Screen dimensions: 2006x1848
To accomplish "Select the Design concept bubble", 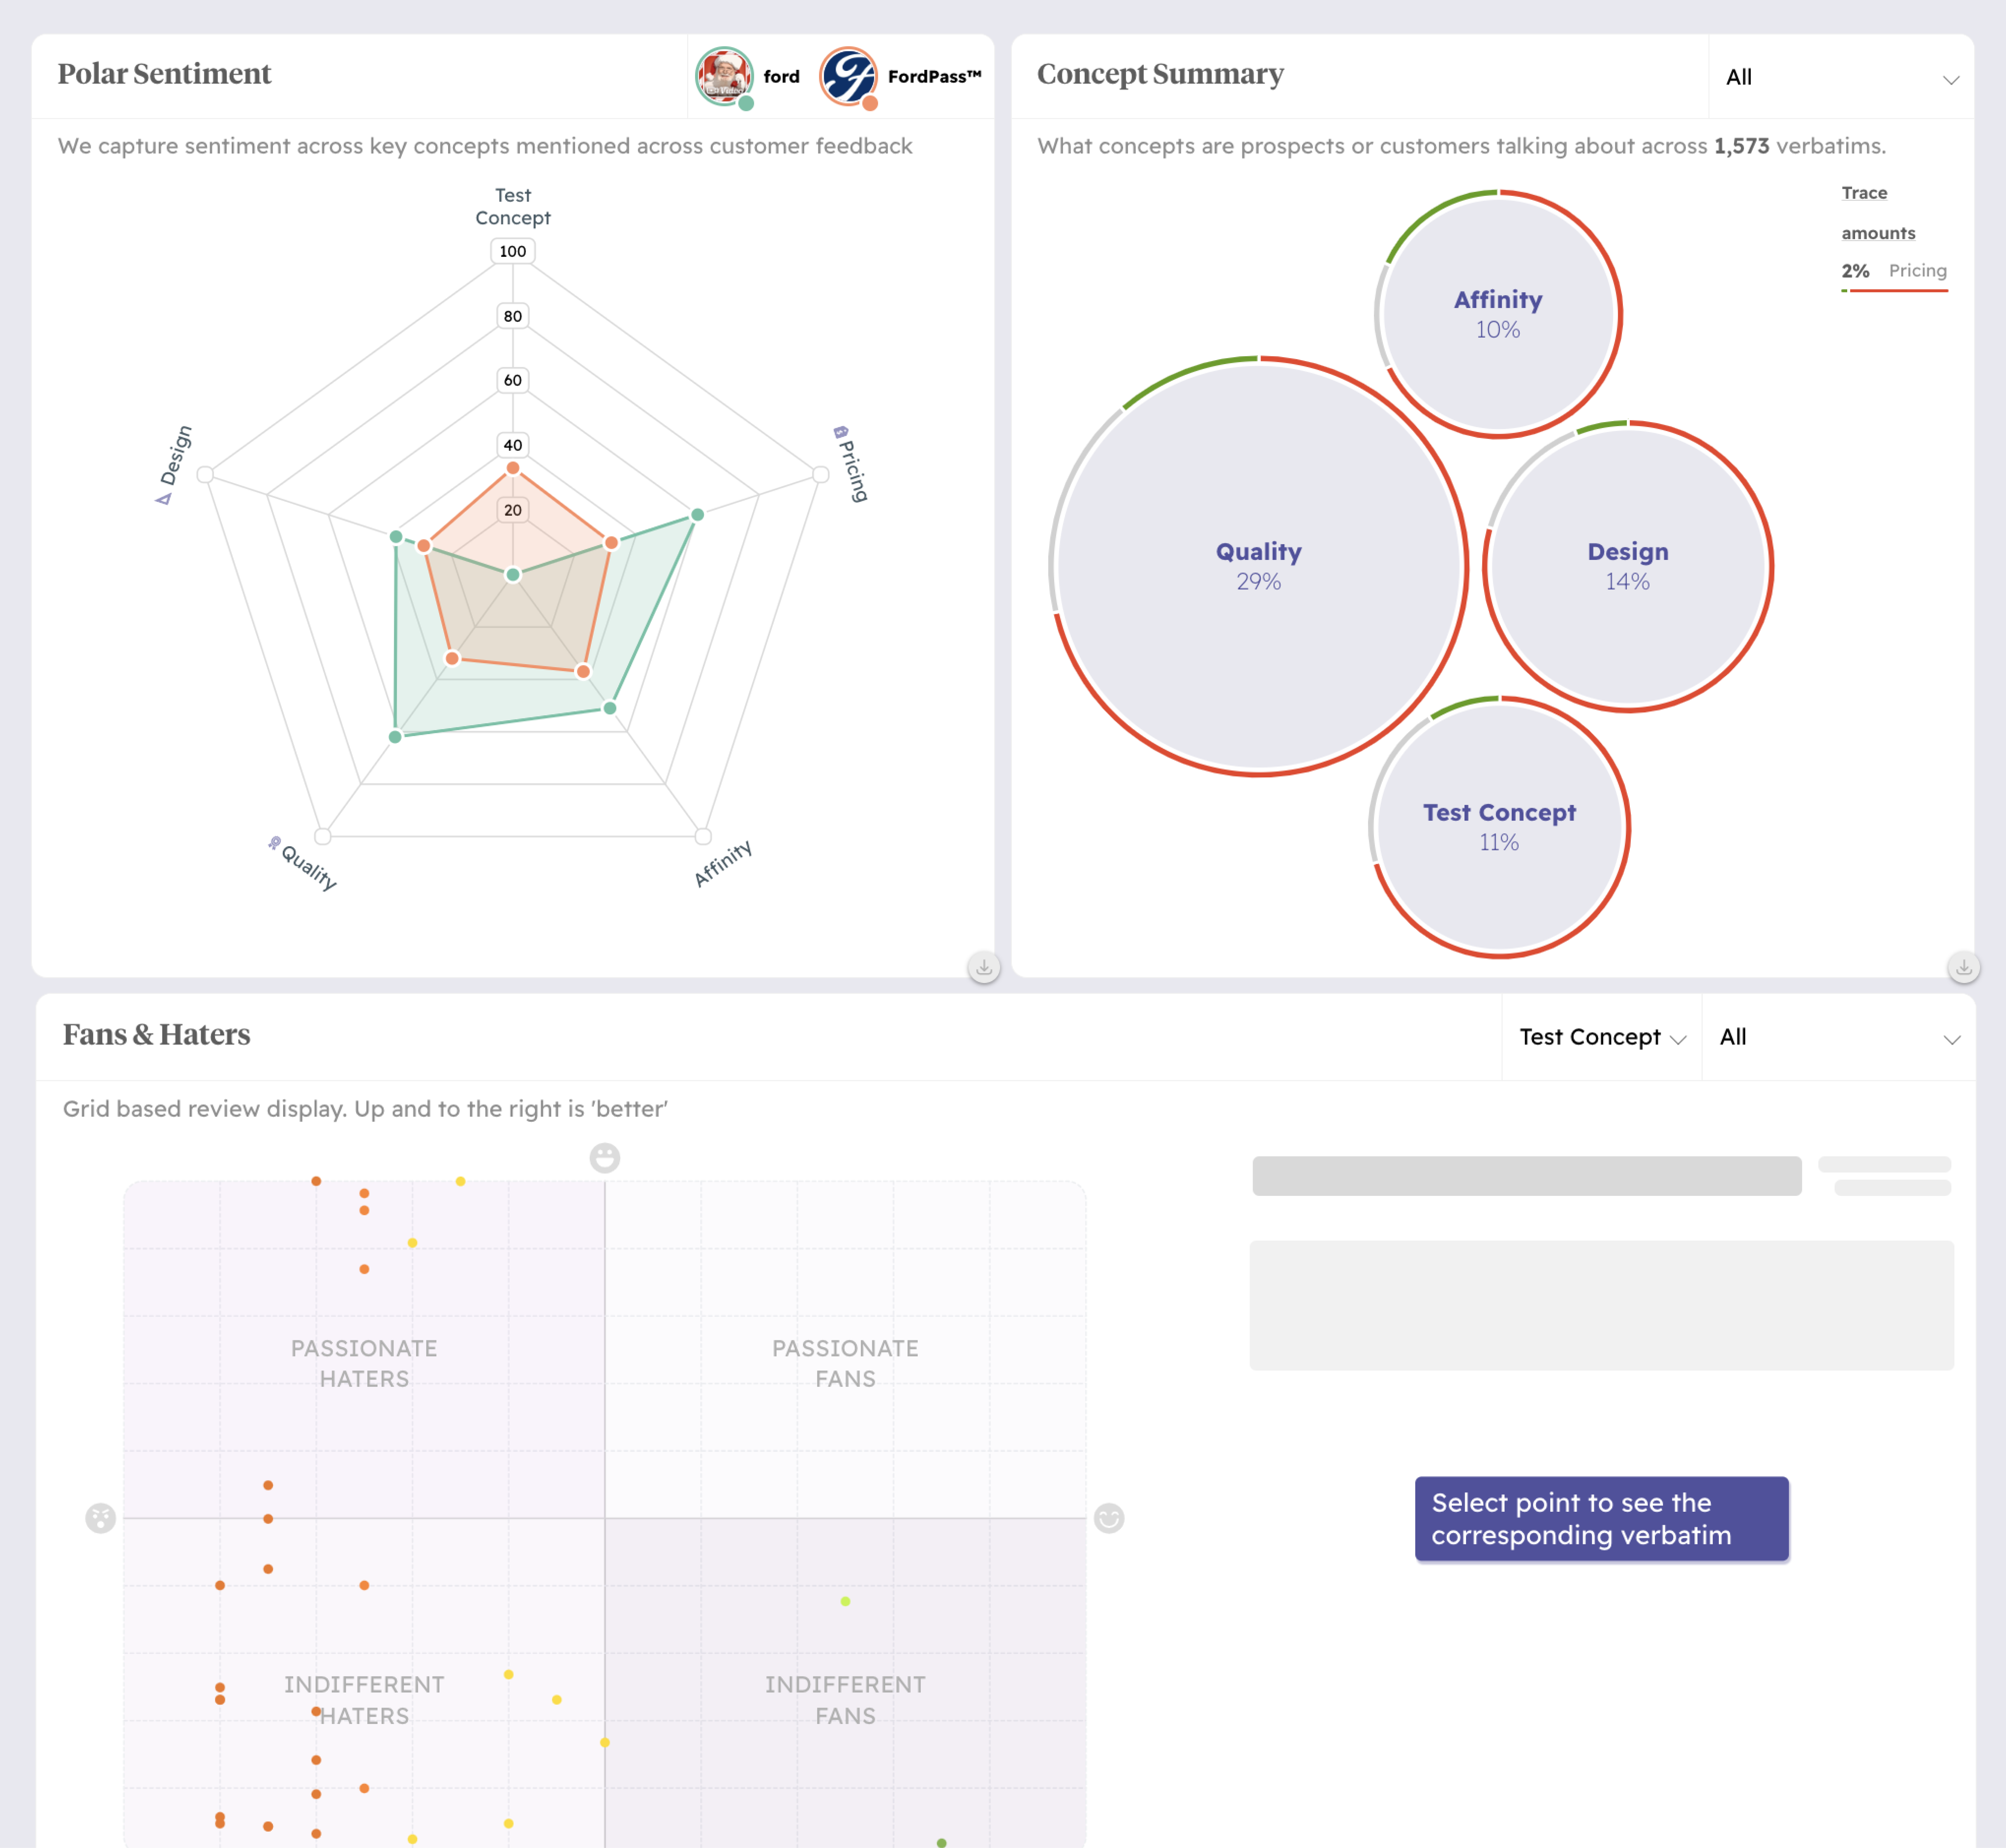I will tap(1627, 566).
